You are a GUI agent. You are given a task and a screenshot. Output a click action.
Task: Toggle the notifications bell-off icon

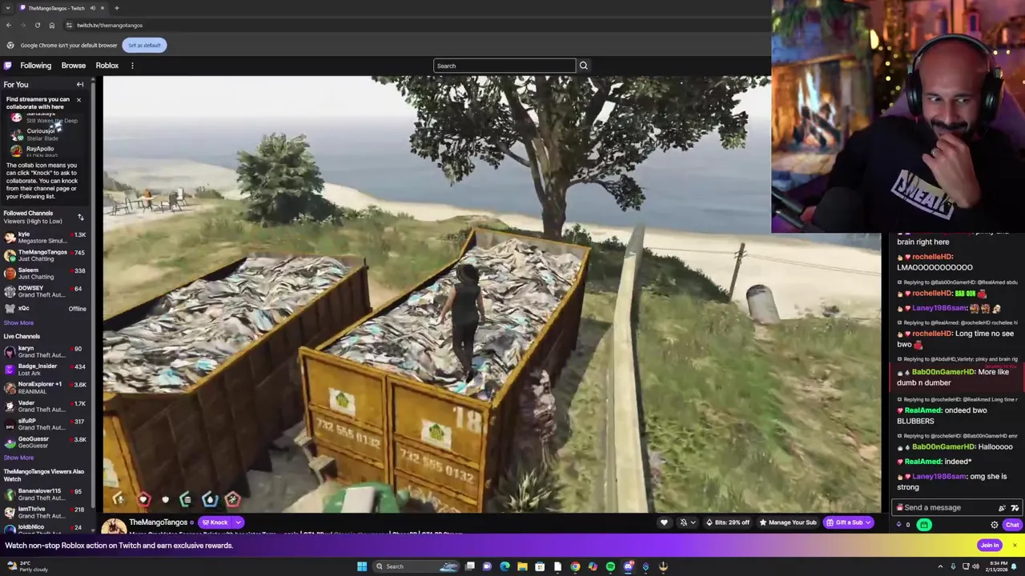[x=683, y=522]
